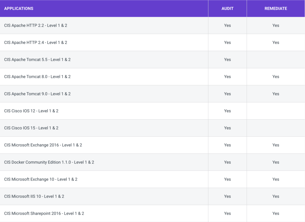305x222 pixels.
Task: Click Remediate Yes for Apache Tomcat 8.0
Action: click(276, 77)
